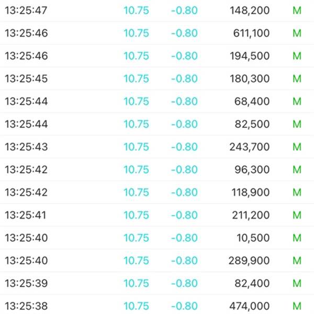Select the 13:25:45 time entry
This screenshot has height=314, width=314.
[26, 79]
